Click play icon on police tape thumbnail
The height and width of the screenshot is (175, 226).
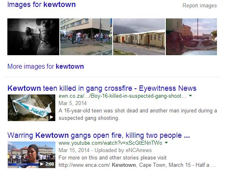[52, 117]
